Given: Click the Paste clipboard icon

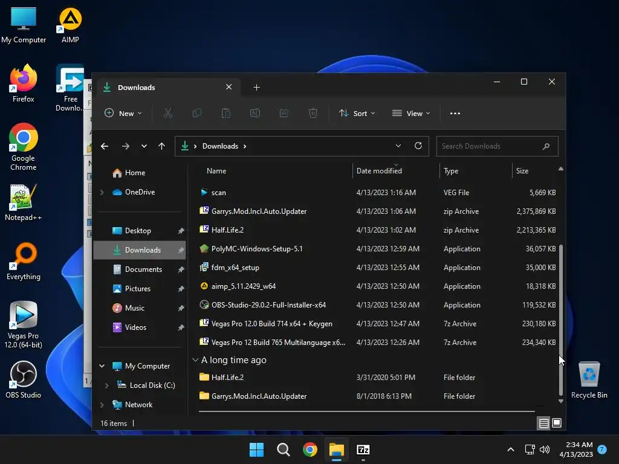Looking at the screenshot, I should (x=226, y=113).
